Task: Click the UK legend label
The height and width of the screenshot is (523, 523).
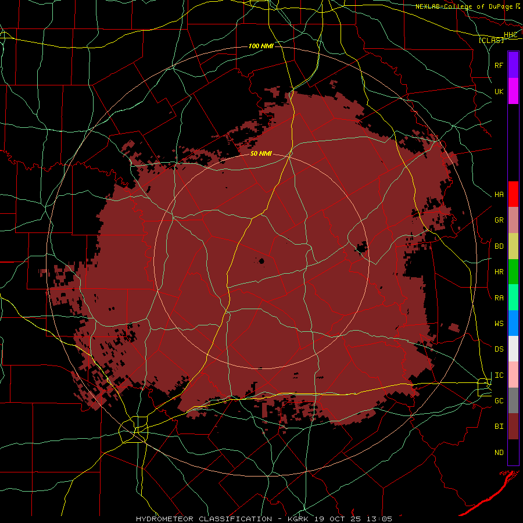Action: (499, 91)
